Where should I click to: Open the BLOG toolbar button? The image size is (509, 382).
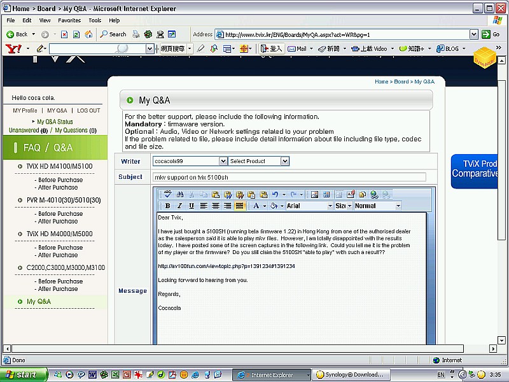point(448,49)
